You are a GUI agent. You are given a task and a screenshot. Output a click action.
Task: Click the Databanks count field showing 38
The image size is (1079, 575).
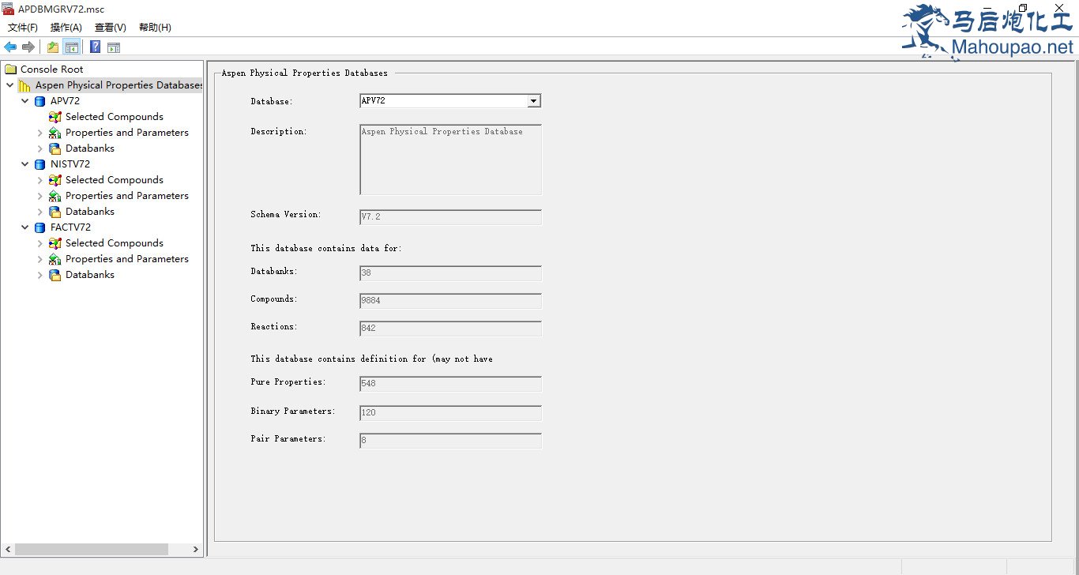pos(450,273)
